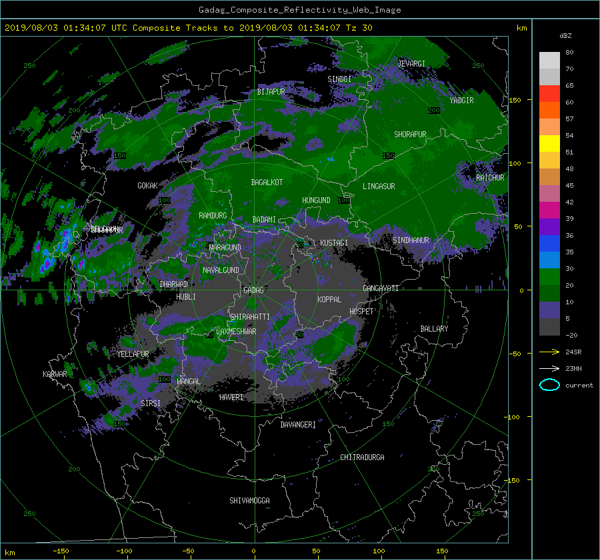Pick the dark gray -20 to 5 dBZ swatch
The image size is (600, 560).
click(549, 326)
